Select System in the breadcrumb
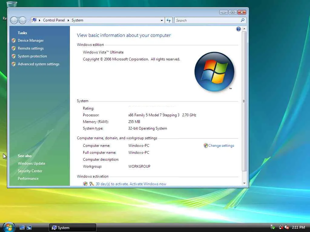310x232 pixels. pyautogui.click(x=77, y=20)
